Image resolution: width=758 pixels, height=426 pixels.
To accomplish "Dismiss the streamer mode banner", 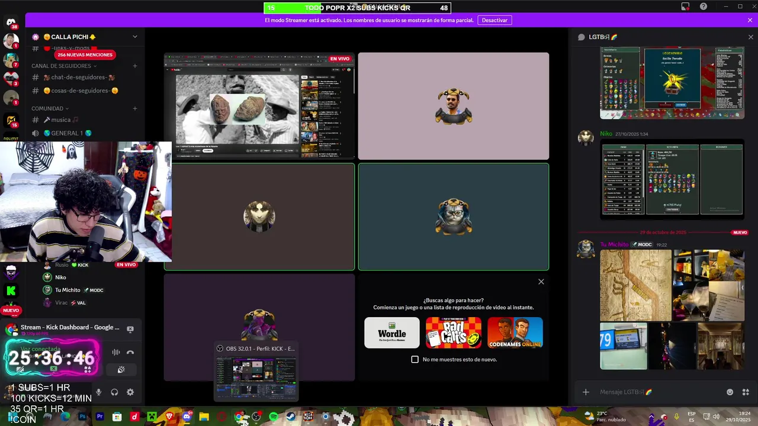I will pyautogui.click(x=750, y=20).
